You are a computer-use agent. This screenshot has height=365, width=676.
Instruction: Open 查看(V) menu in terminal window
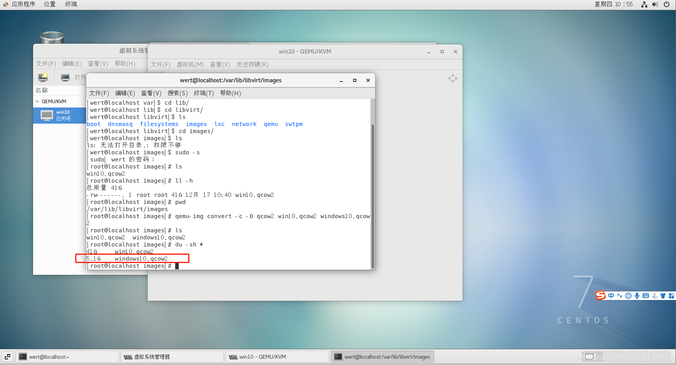151,93
